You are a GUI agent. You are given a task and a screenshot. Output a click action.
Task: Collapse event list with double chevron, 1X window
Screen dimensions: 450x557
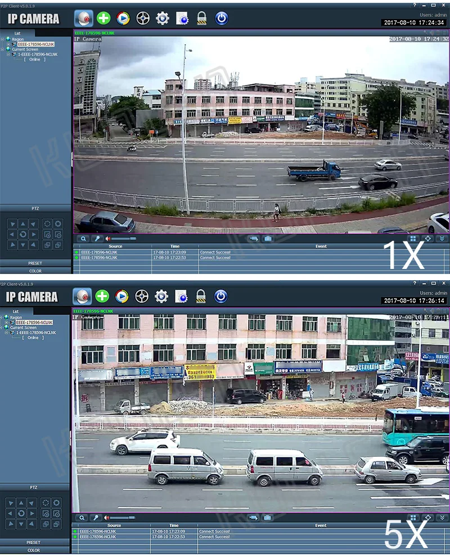pos(442,239)
